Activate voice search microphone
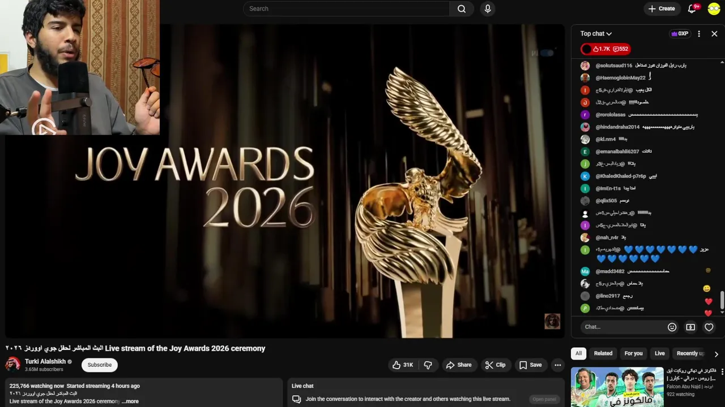725x407 pixels. [x=488, y=8]
